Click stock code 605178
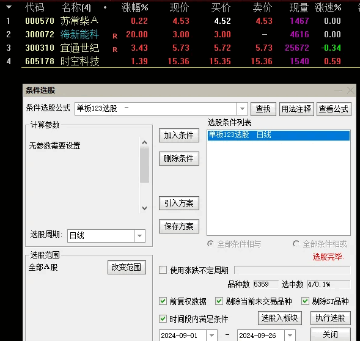This screenshot has width=360, height=341. [x=40, y=61]
